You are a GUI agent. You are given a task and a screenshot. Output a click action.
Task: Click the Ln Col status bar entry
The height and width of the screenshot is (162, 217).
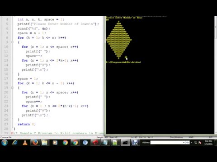coord(142,137)
